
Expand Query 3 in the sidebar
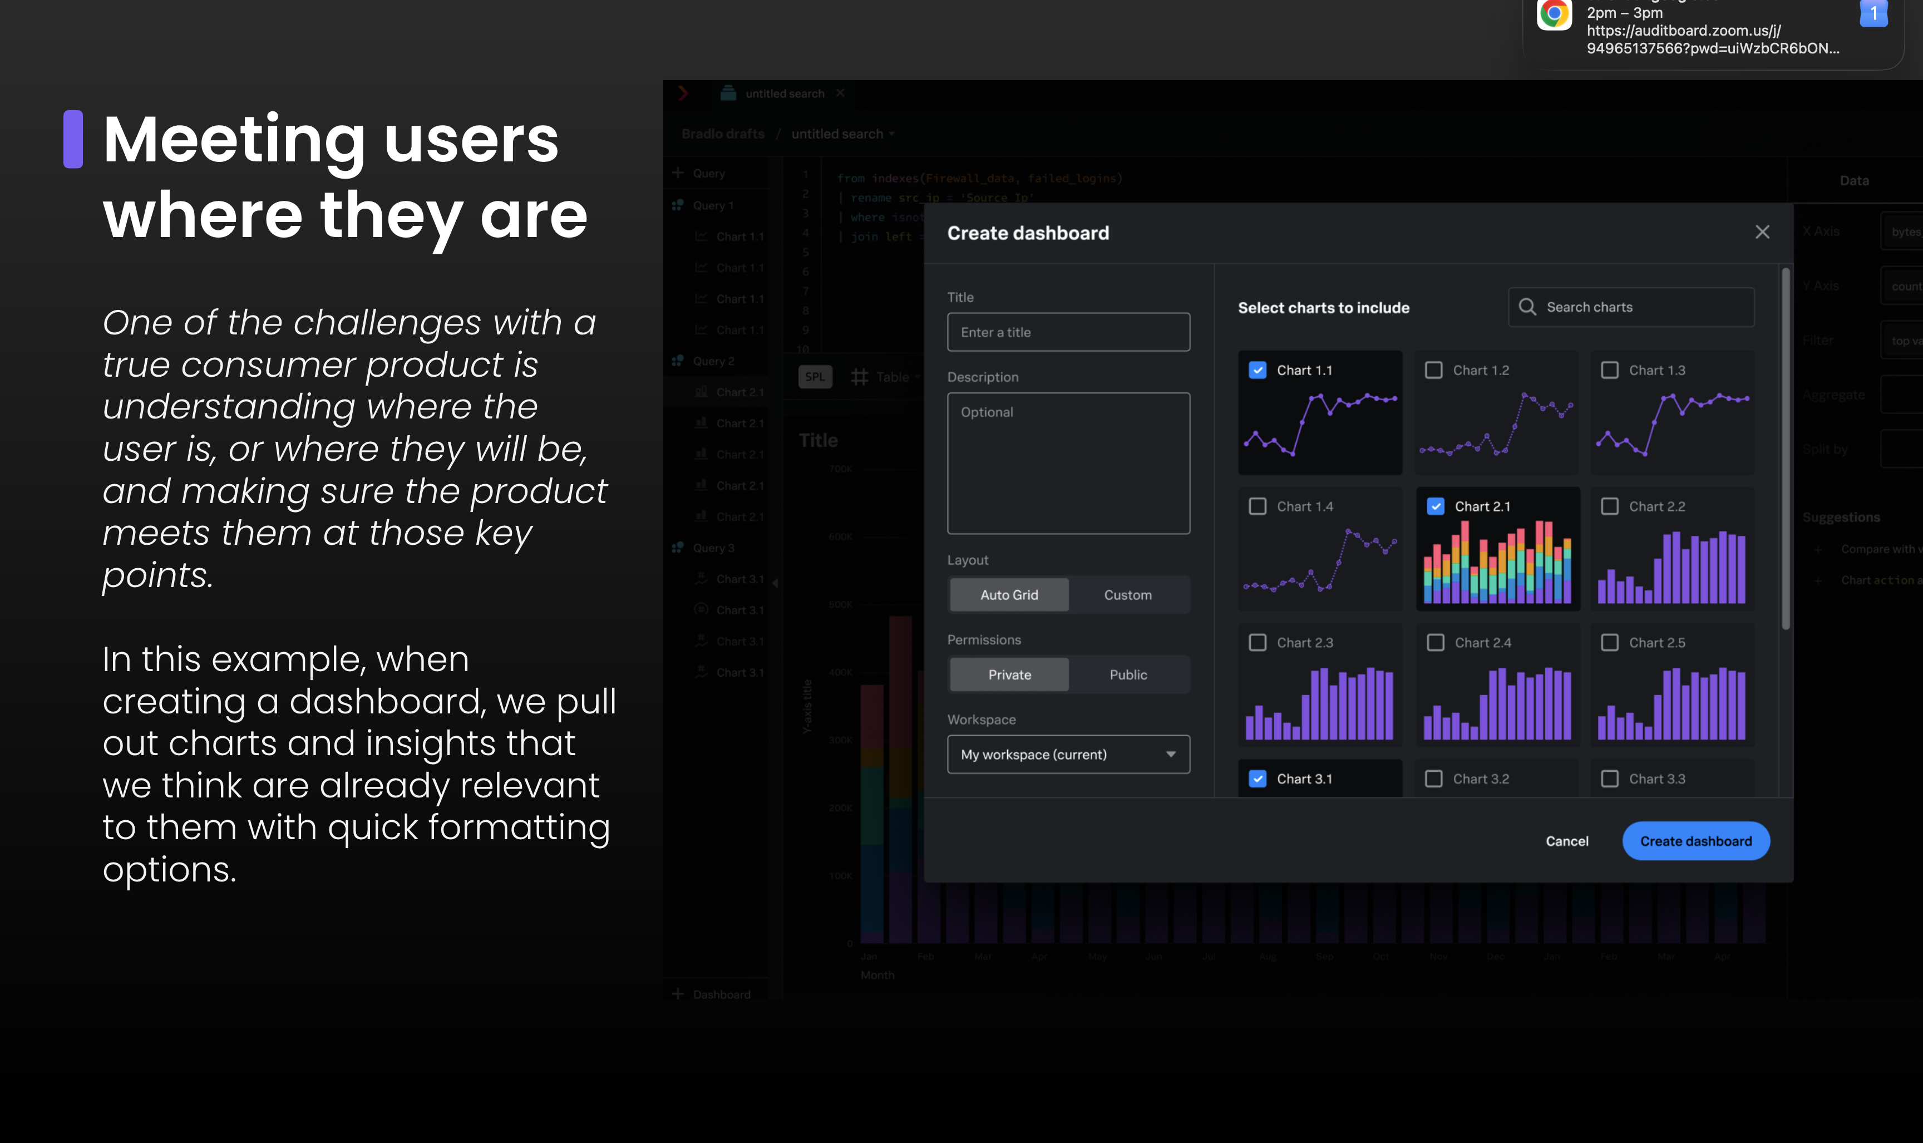click(x=713, y=547)
